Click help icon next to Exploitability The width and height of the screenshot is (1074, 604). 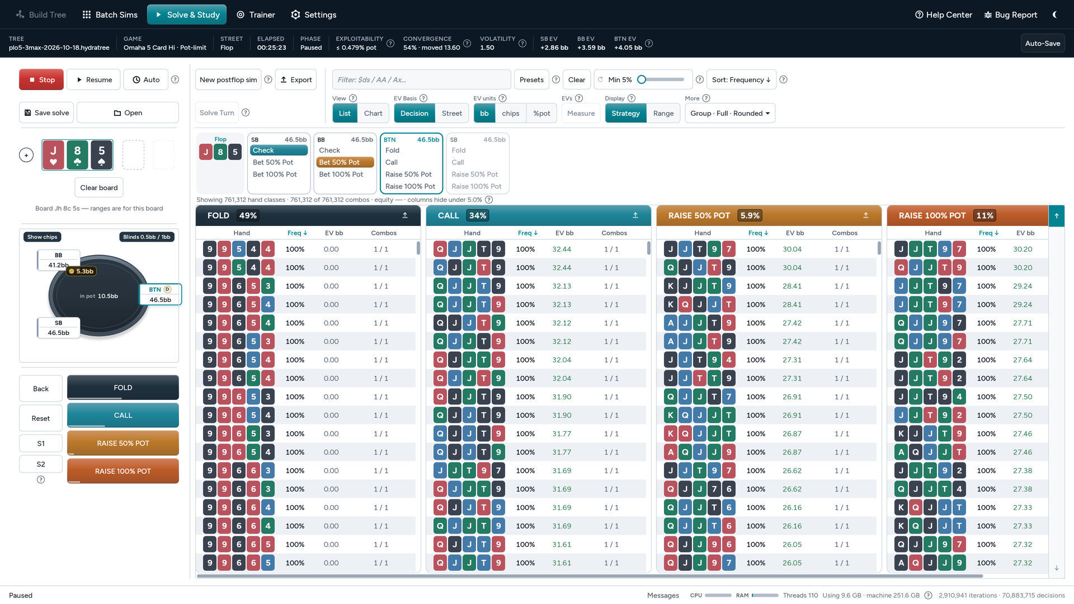[x=390, y=43]
